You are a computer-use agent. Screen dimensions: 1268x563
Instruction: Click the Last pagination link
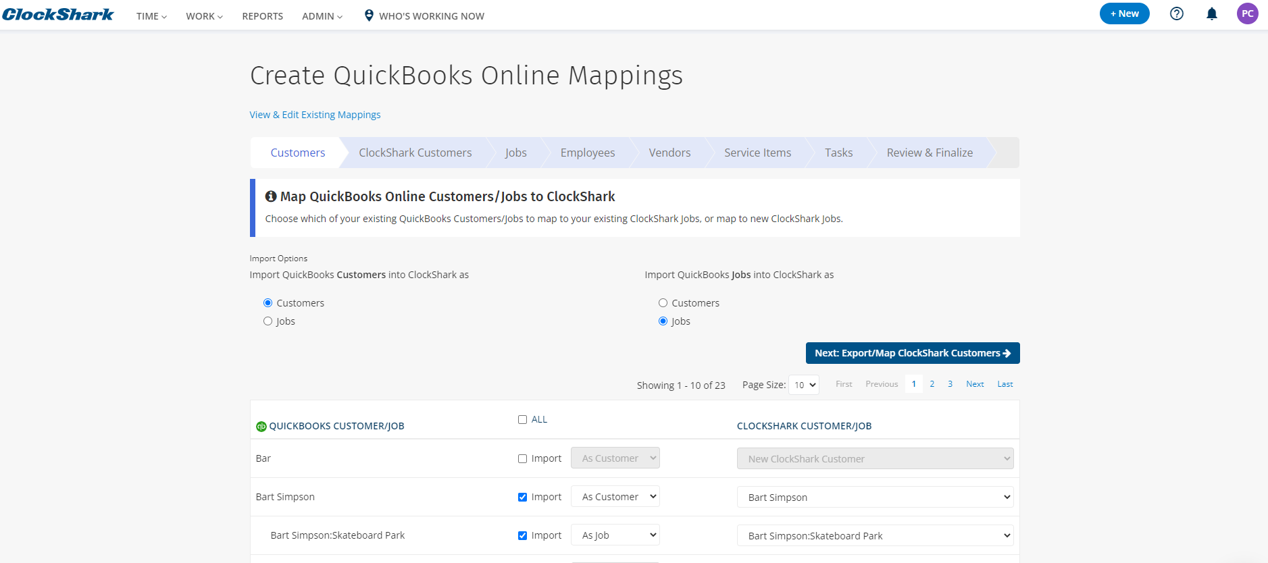click(1005, 384)
